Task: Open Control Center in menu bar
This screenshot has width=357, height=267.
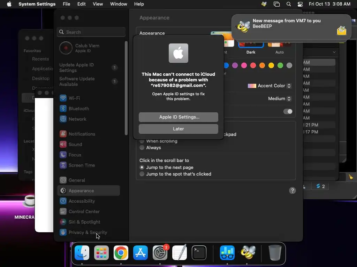Action: pyautogui.click(x=300, y=4)
